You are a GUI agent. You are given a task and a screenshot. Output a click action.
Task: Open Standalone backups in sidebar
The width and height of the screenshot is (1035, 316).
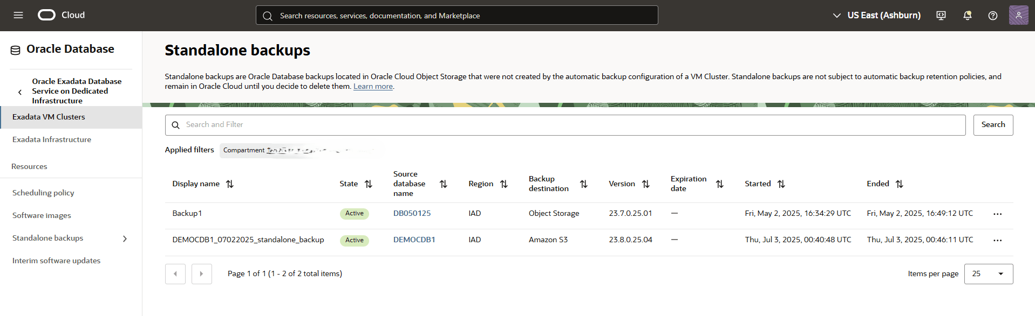[47, 238]
